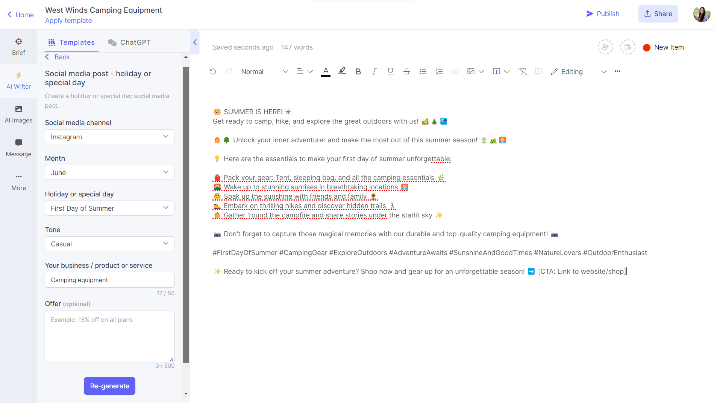The image size is (714, 403).
Task: Click the Apply template link
Action: tap(68, 21)
